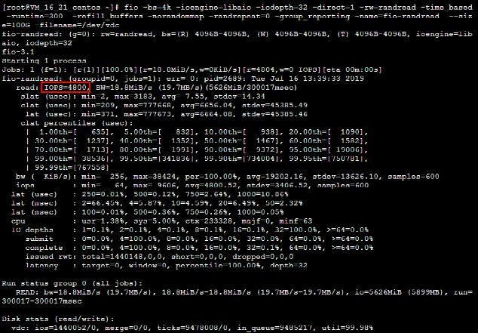Click the red-boxed IOPS=4800 value
Screen dimensions: 478x333
click(x=66, y=88)
